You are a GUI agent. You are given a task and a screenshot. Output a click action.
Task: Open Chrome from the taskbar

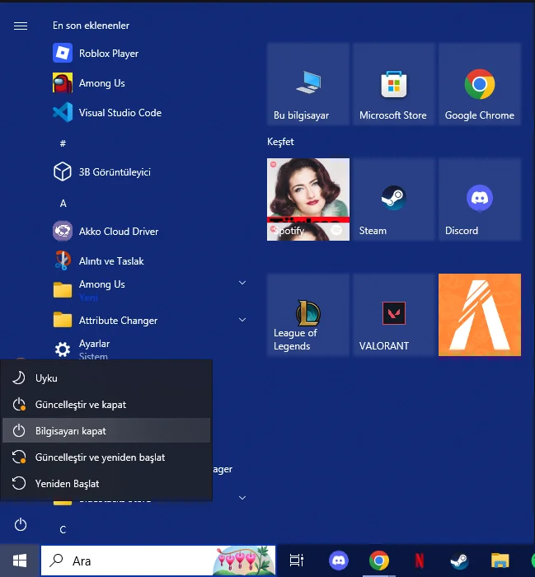click(x=379, y=561)
